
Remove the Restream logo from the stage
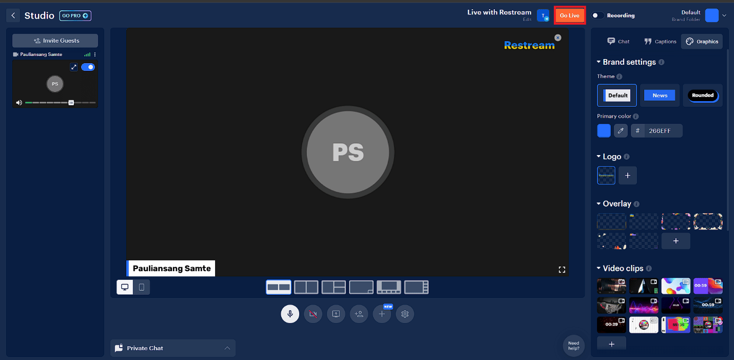tap(558, 37)
